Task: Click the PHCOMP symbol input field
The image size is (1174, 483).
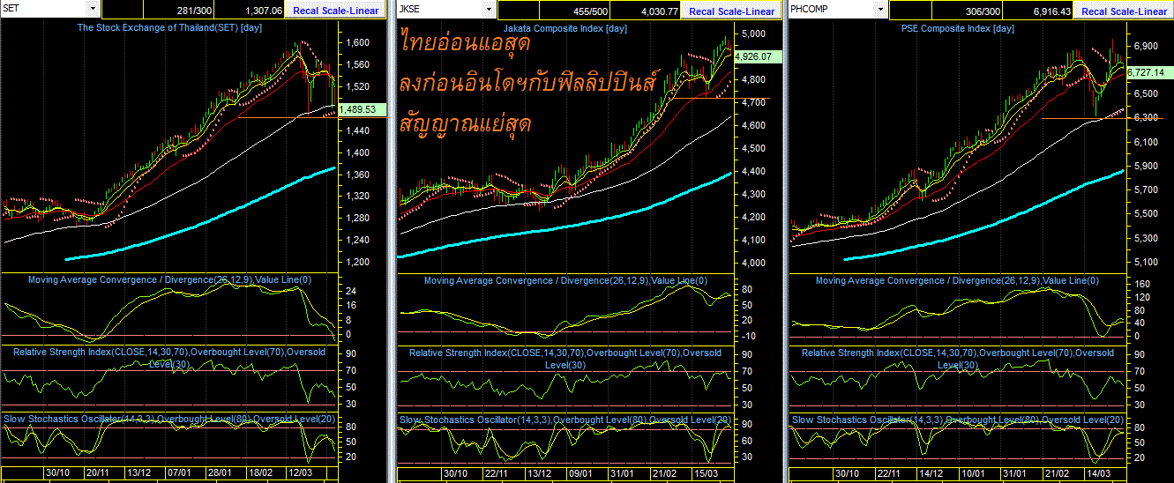Action: [x=831, y=9]
